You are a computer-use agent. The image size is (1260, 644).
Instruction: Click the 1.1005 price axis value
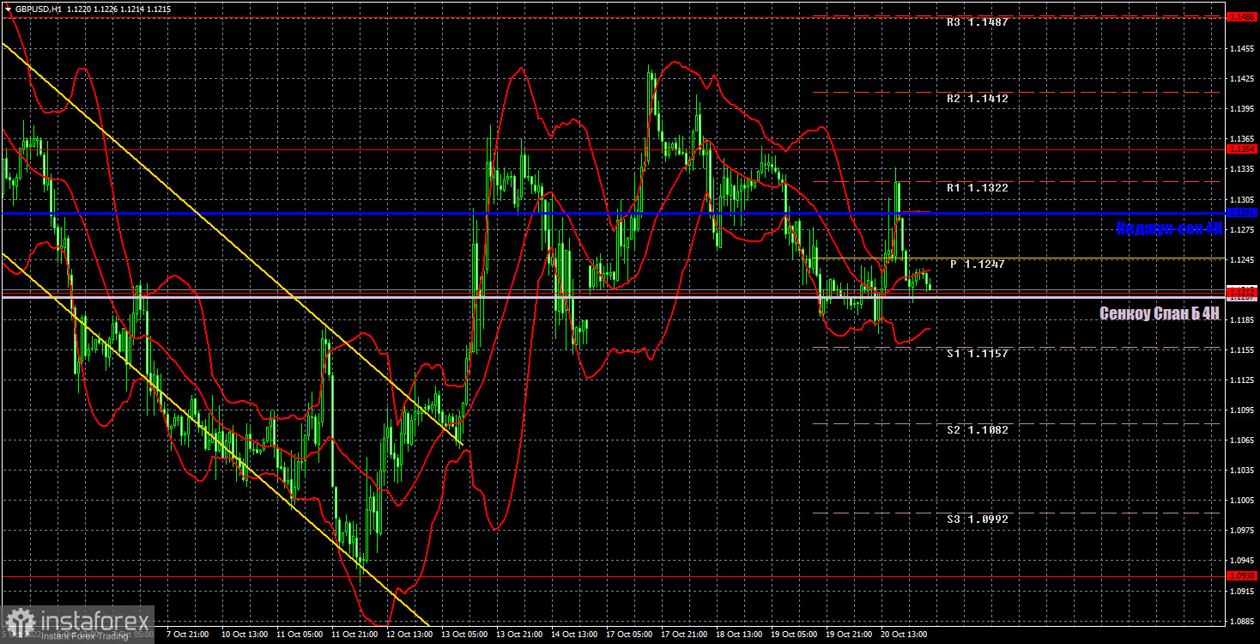click(x=1242, y=501)
